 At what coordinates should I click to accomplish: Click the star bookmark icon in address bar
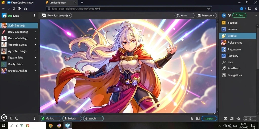tap(209, 9)
